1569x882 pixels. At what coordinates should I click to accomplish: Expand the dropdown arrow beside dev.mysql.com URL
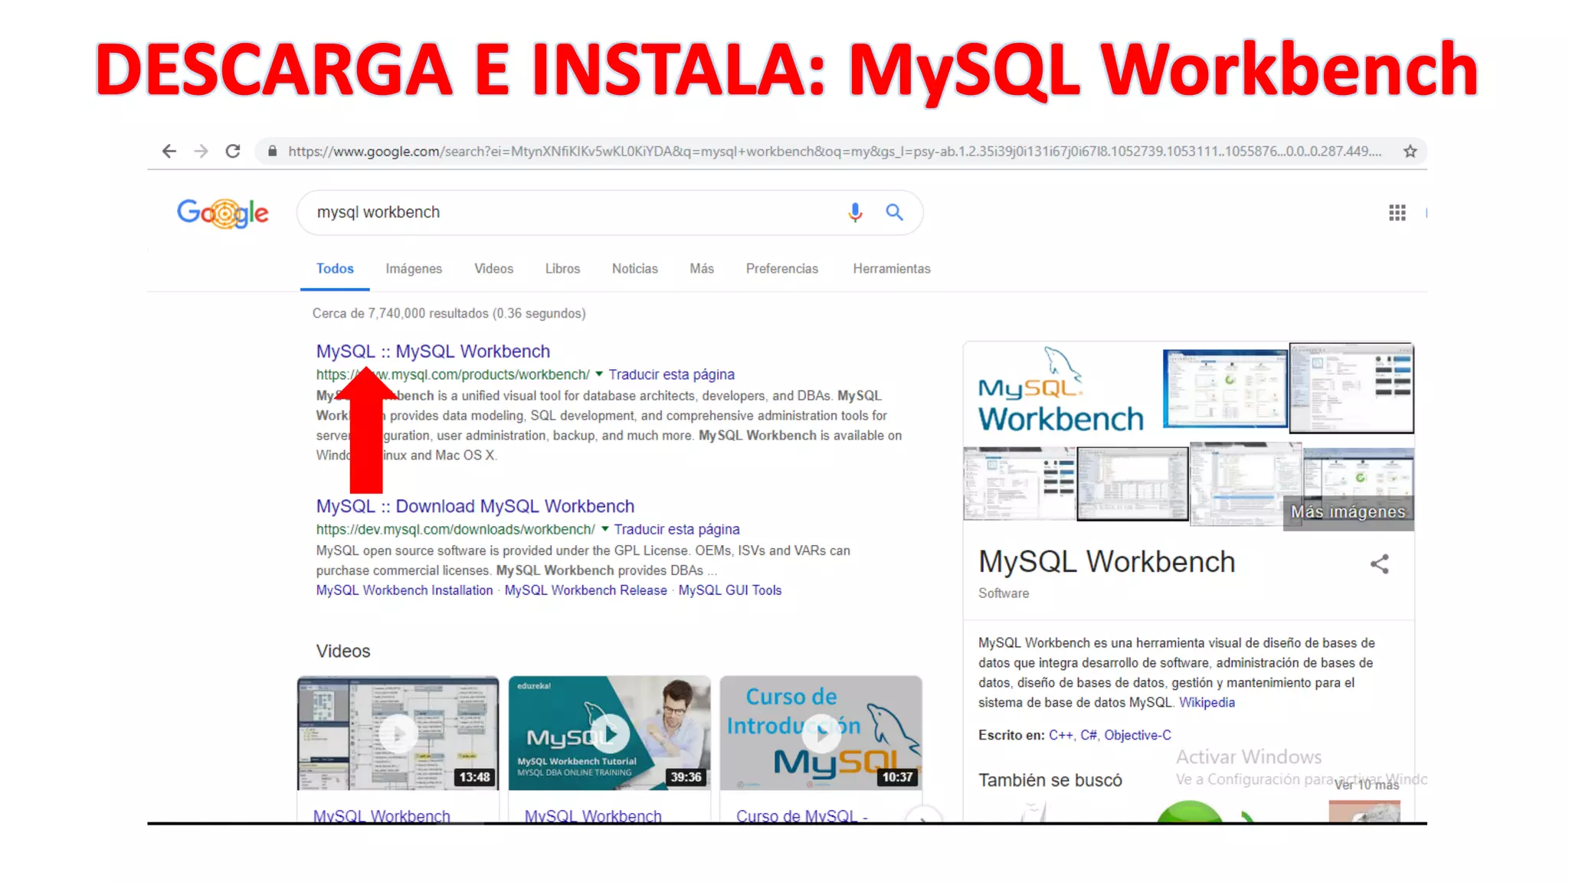604,529
